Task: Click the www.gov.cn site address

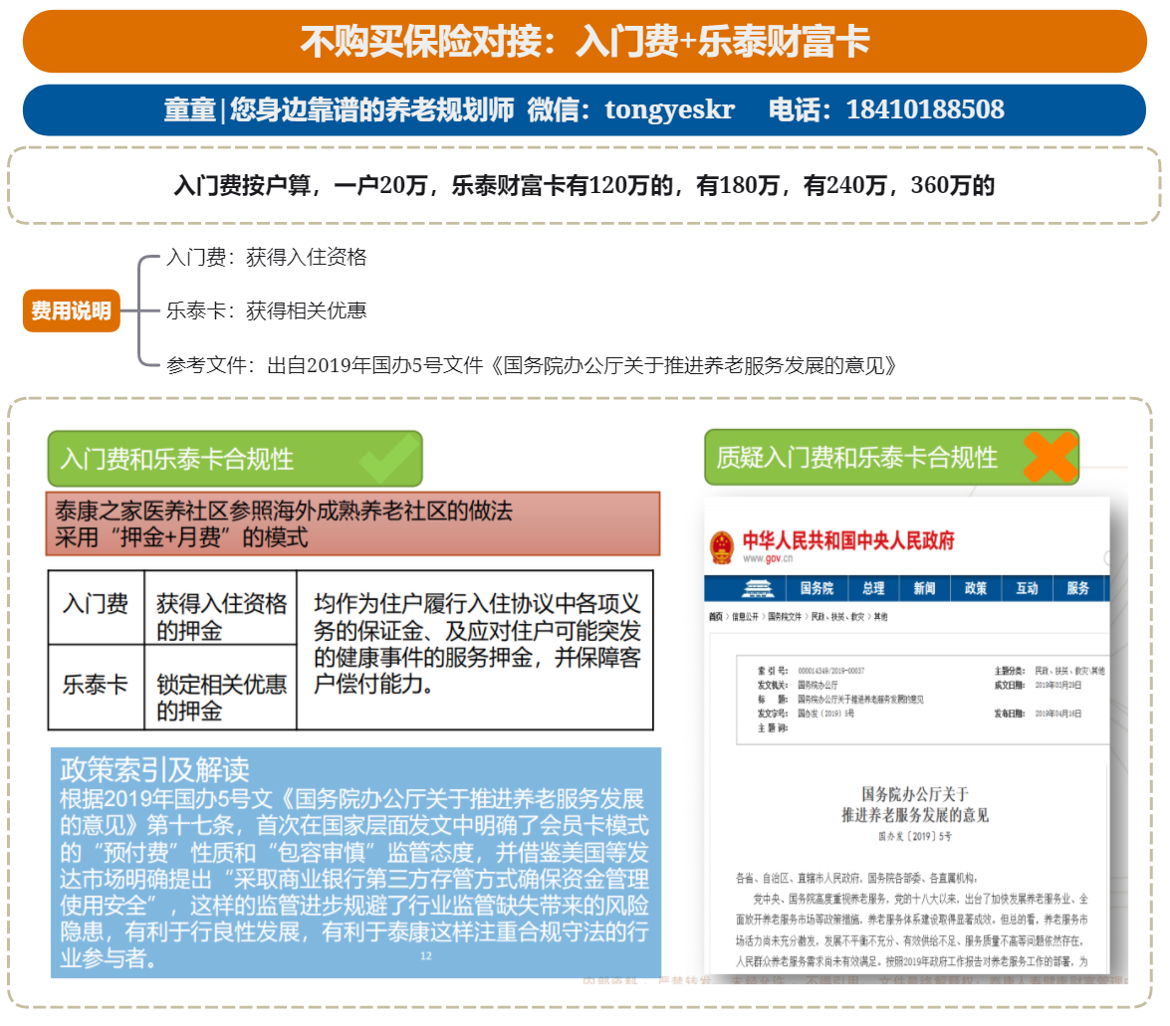Action: coord(767,558)
